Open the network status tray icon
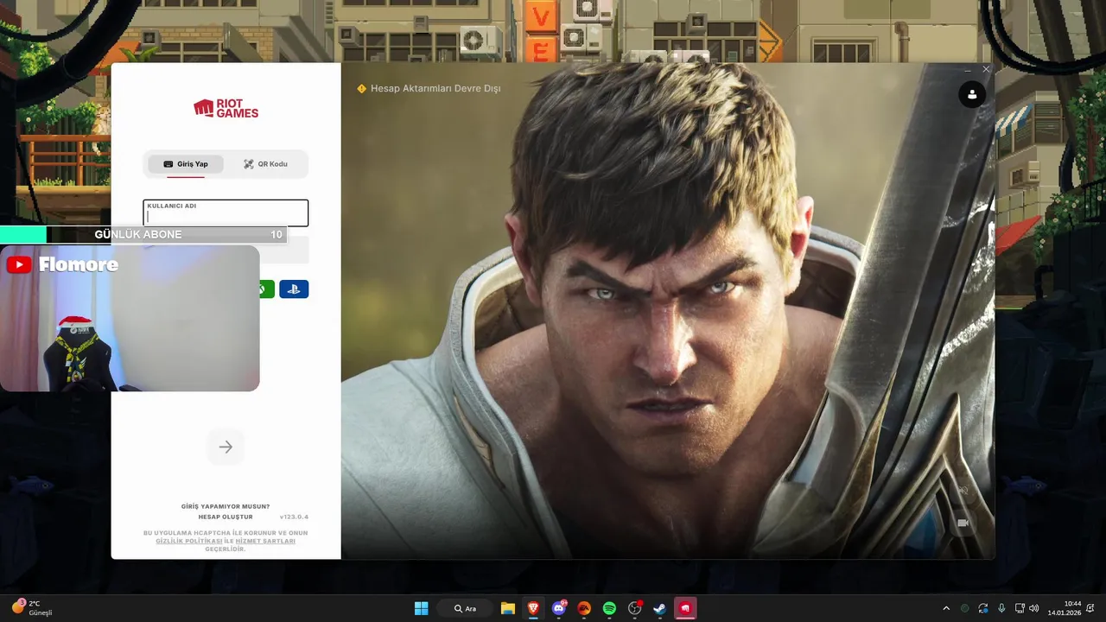Screen dimensions: 1106x622 coord(1020,608)
